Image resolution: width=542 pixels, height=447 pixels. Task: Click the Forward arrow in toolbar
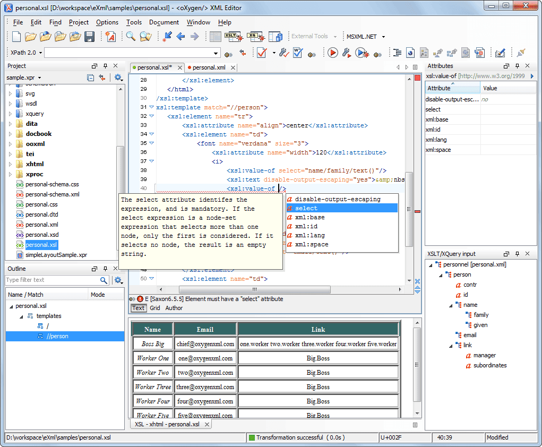pos(195,36)
